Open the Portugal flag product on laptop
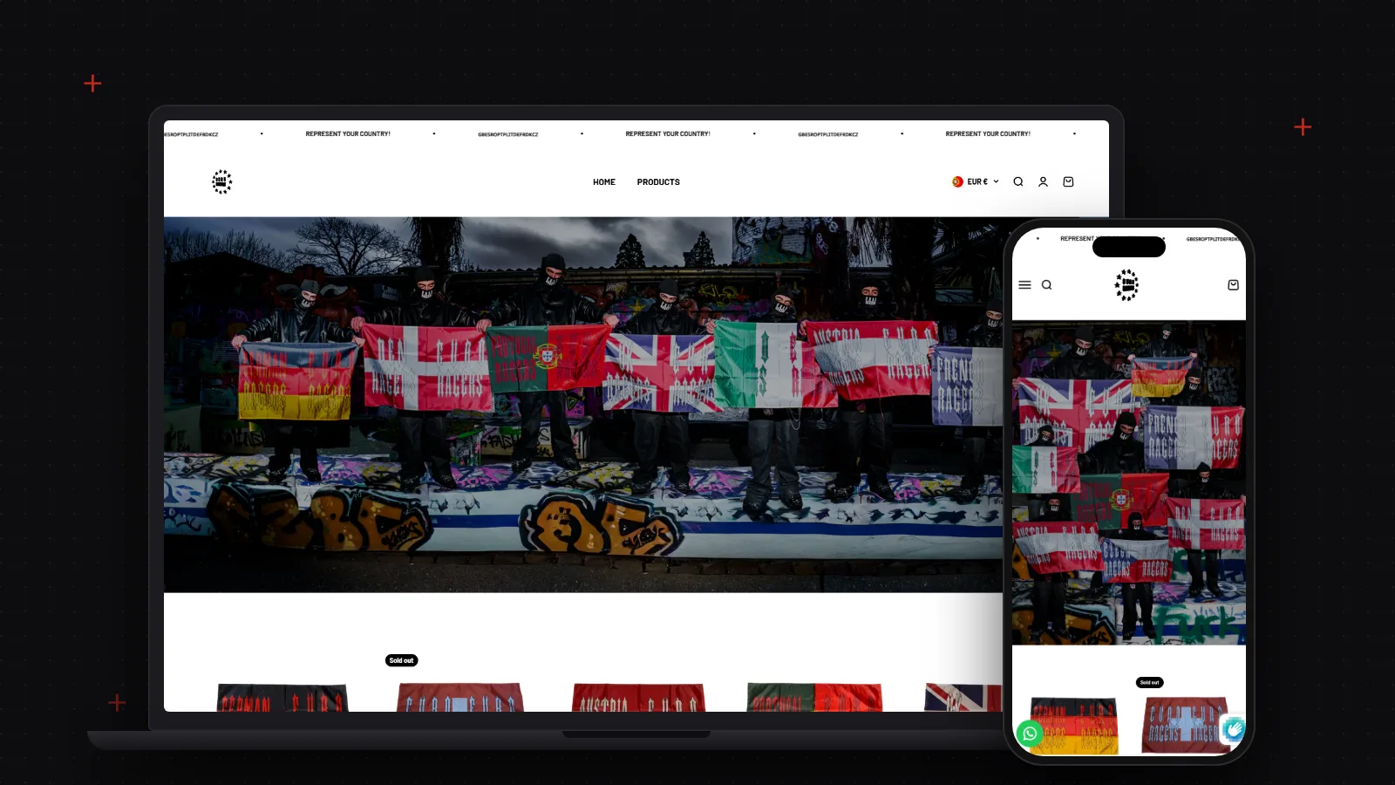The width and height of the screenshot is (1395, 785). tap(814, 697)
